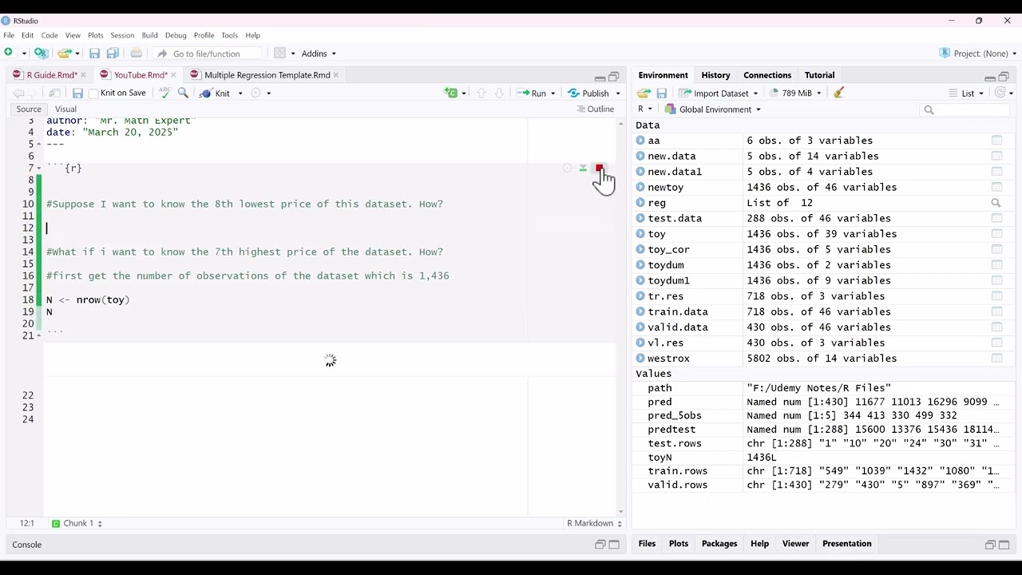This screenshot has width=1022, height=575.
Task: Click the Create Project icon
Action: click(x=42, y=53)
